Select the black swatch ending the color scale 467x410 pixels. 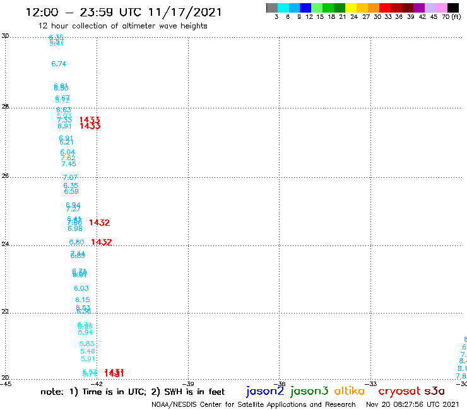click(x=453, y=8)
